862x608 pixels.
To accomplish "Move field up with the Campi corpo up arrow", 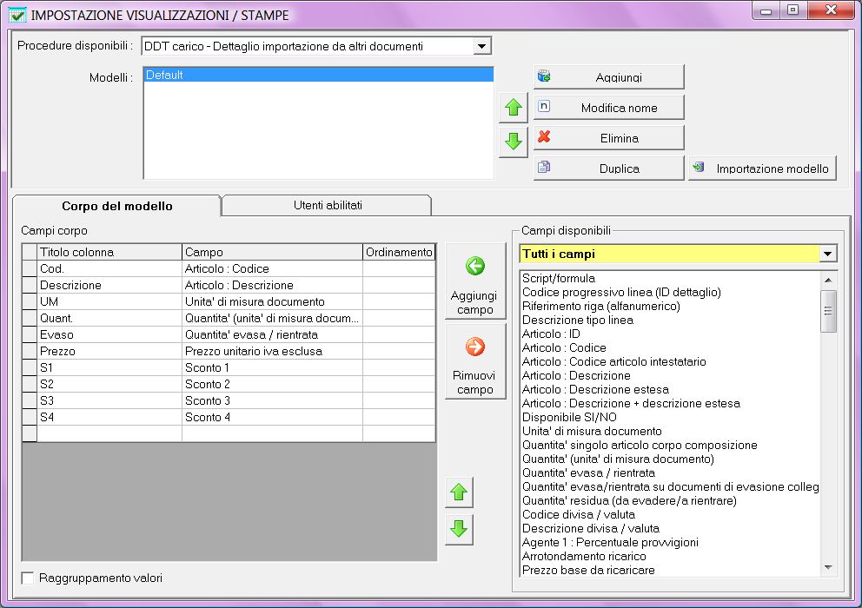I will tap(459, 493).
